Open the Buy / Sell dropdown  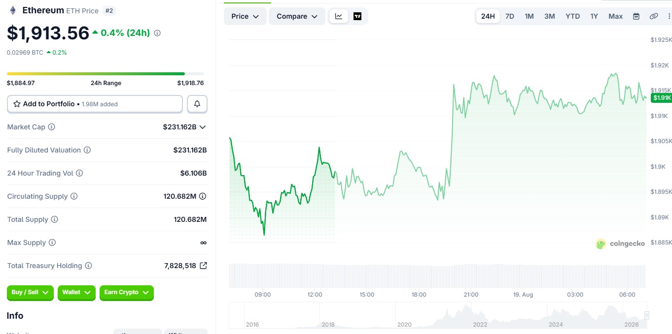click(30, 293)
